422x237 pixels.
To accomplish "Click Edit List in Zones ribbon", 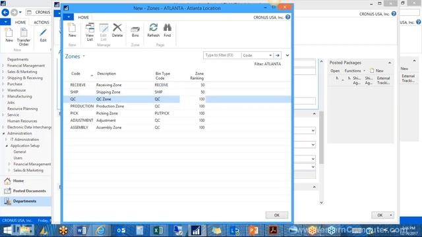I will (104, 32).
